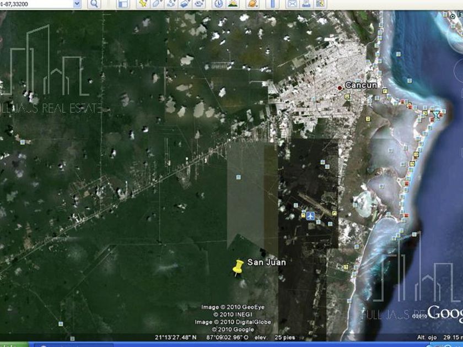Image resolution: width=463 pixels, height=347 pixels.
Task: Open the ruler measurement tool
Action: (271, 3)
